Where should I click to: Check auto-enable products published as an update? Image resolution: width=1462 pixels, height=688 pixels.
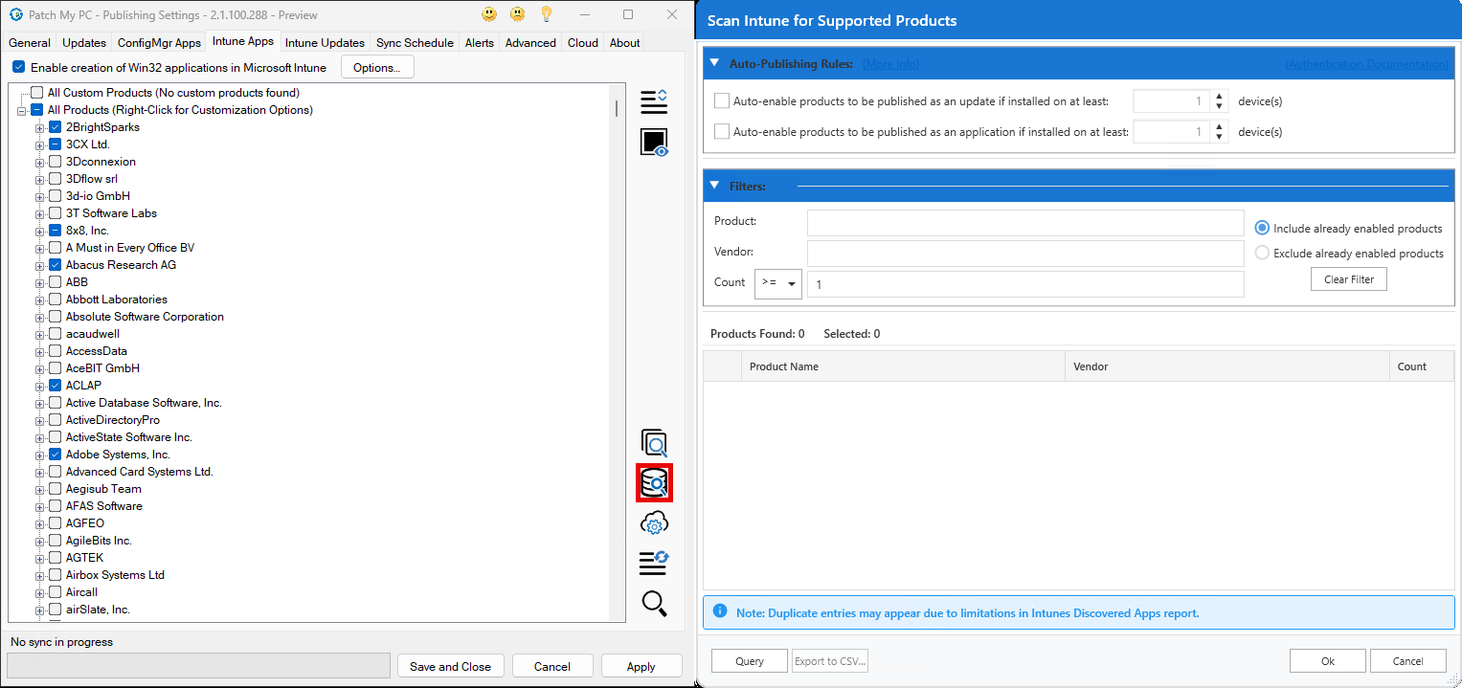coord(721,100)
